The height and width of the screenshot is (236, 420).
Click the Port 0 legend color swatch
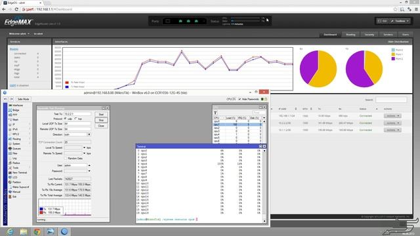[393, 50]
